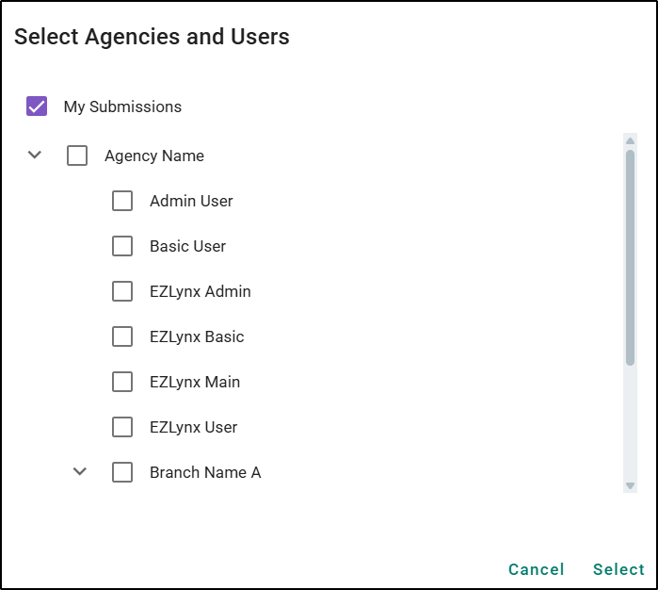The height and width of the screenshot is (590, 658).
Task: Collapse the Agency Name tree chevron
Action: coord(35,155)
